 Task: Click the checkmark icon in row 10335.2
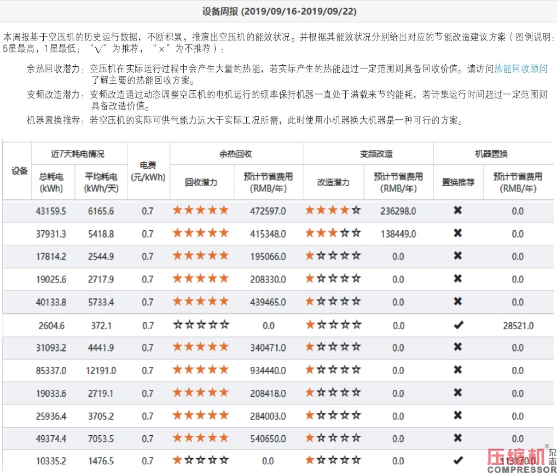tap(459, 460)
